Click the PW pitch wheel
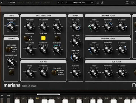This screenshot has height=103, width=136. [x=2, y=100]
